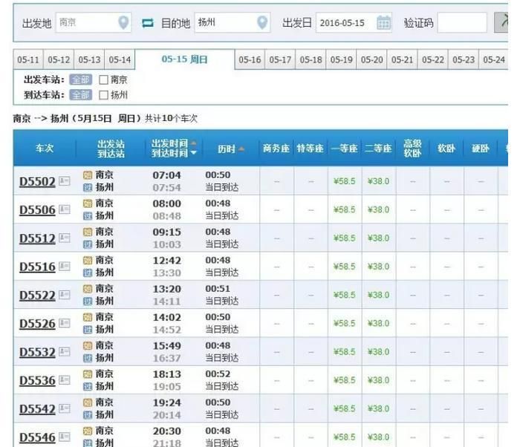
Task: Open train D5526 details link
Action: (x=37, y=324)
